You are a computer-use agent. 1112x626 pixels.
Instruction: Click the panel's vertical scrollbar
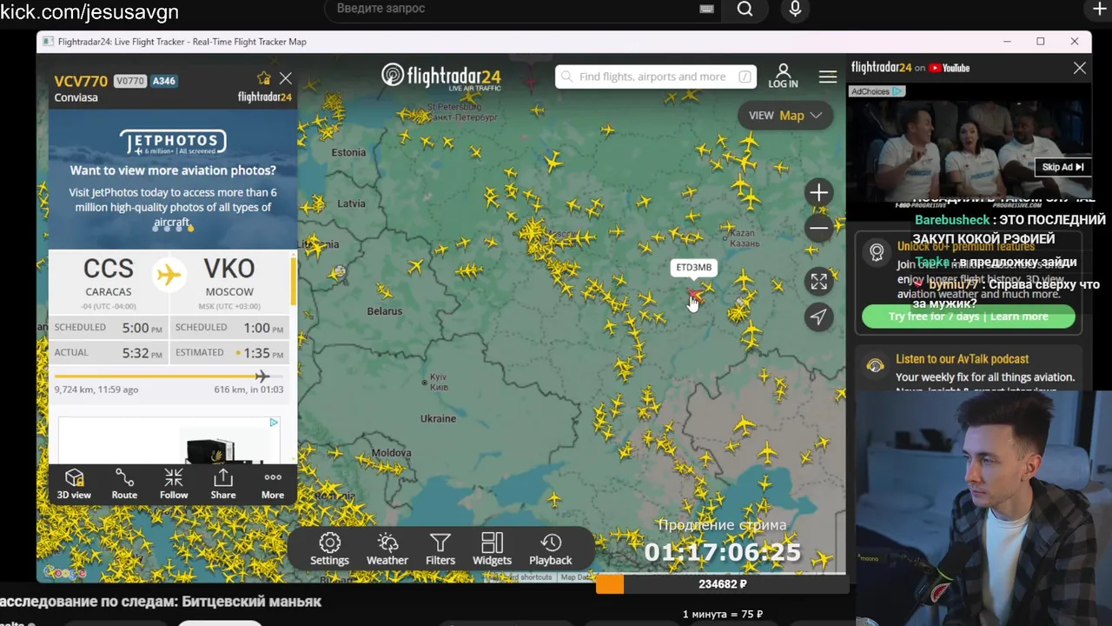pyautogui.click(x=294, y=281)
